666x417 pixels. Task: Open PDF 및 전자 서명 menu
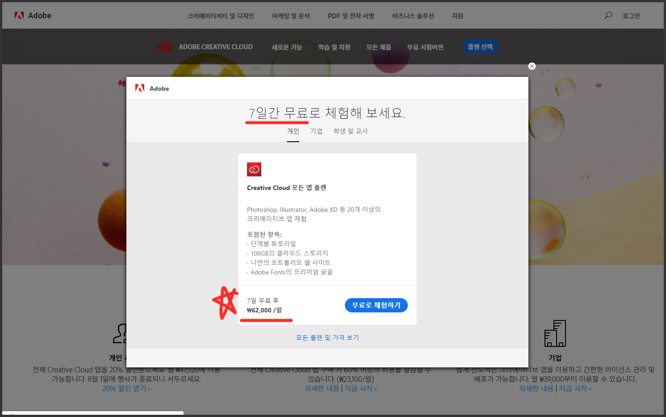351,16
